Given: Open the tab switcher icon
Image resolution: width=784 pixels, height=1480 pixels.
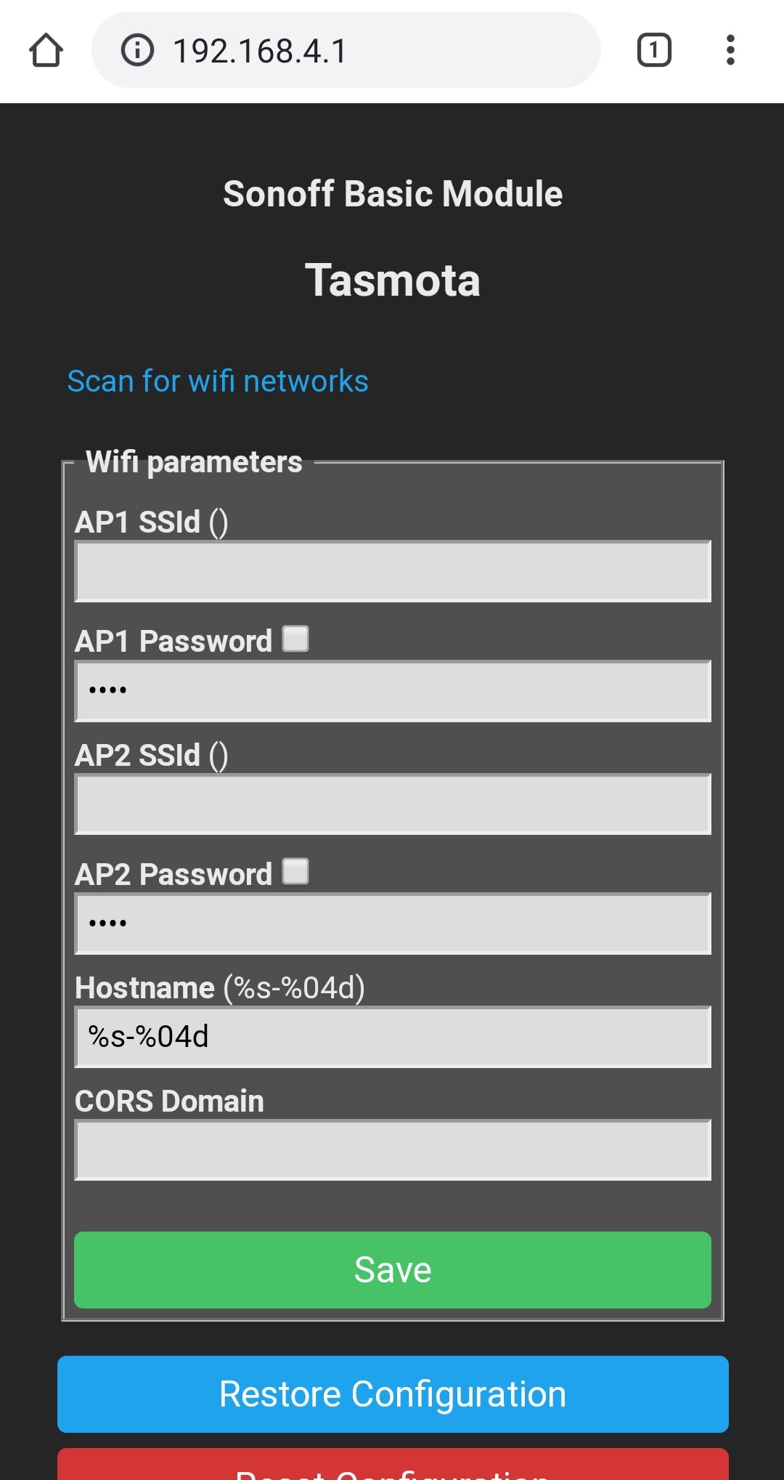Looking at the screenshot, I should (x=654, y=51).
